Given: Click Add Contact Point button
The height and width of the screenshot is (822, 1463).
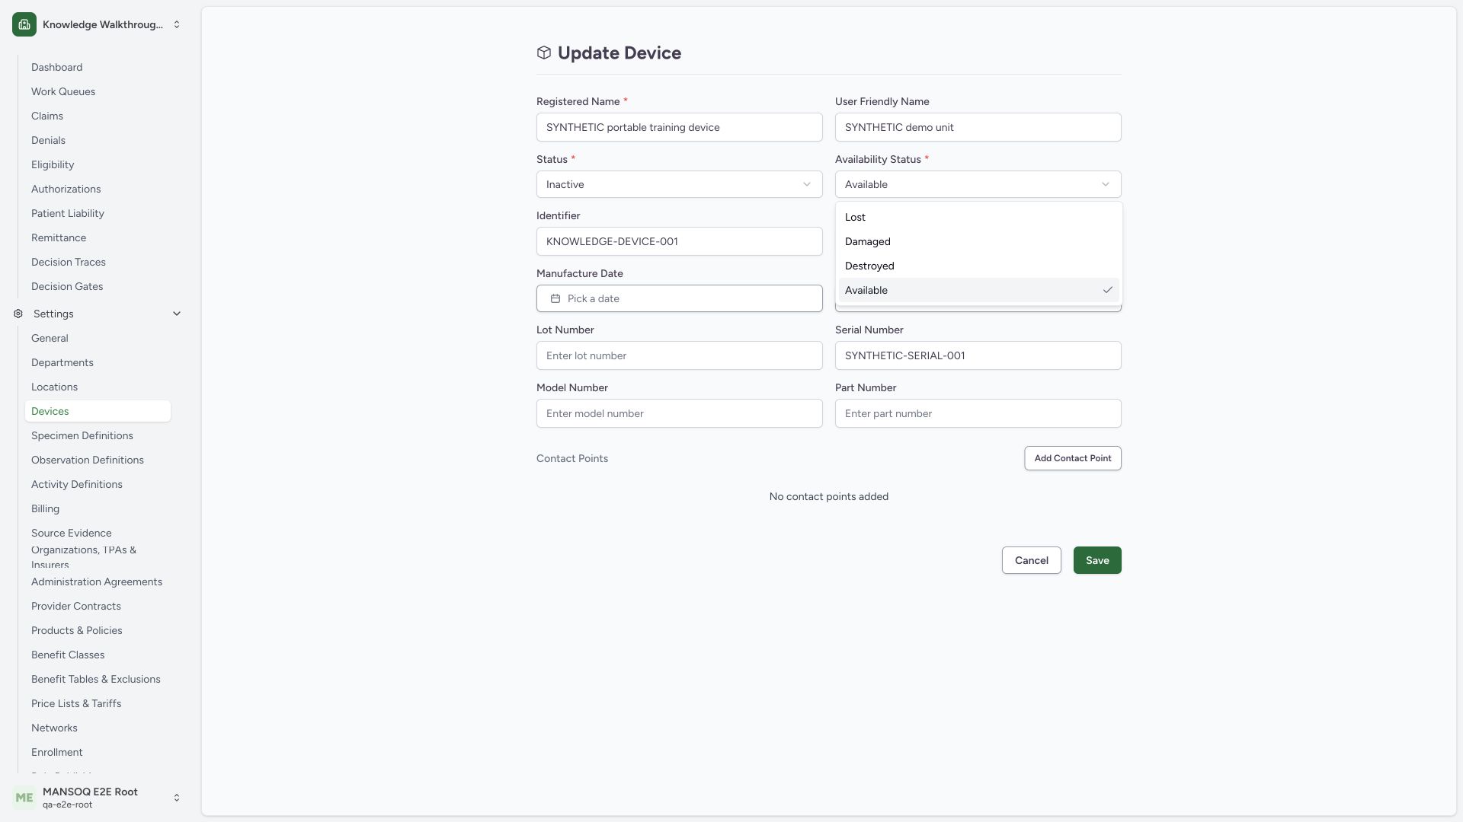Looking at the screenshot, I should [1073, 458].
